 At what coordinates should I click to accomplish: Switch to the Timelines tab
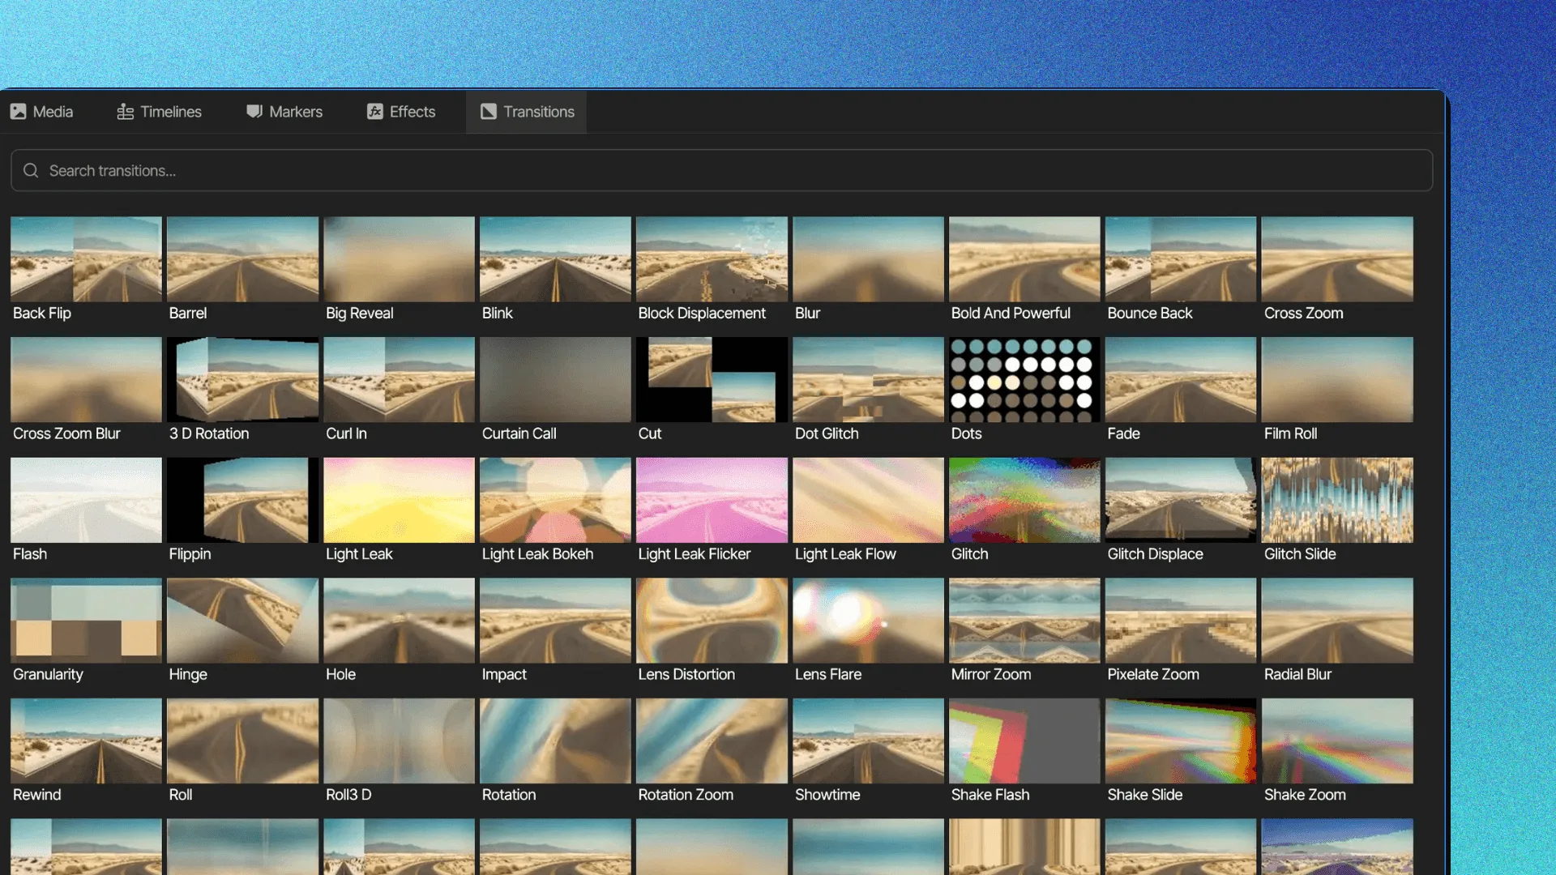tap(159, 112)
